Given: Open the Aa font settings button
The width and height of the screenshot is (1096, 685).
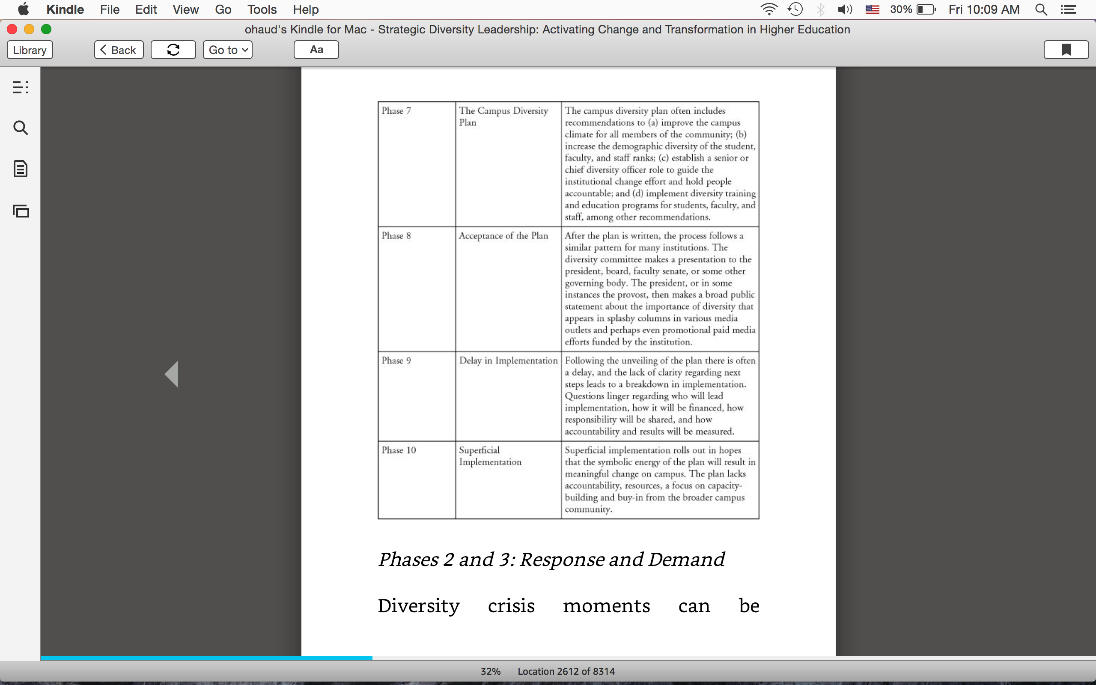Looking at the screenshot, I should pyautogui.click(x=316, y=50).
